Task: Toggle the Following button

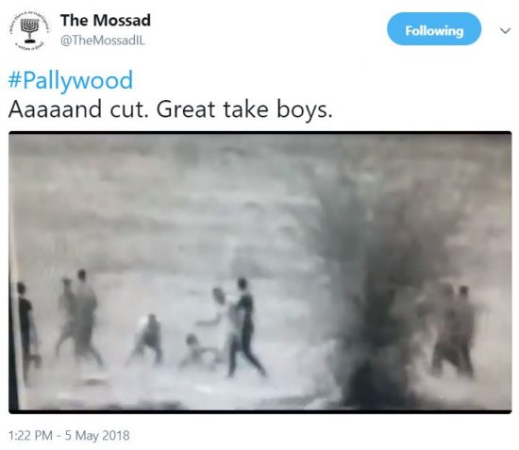Action: 434,29
